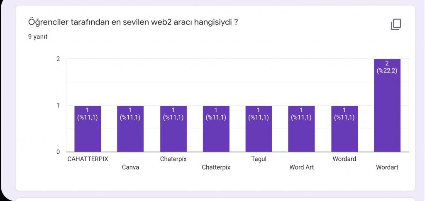Select the Wordard bar
This screenshot has width=425, height=201.
click(344, 133)
